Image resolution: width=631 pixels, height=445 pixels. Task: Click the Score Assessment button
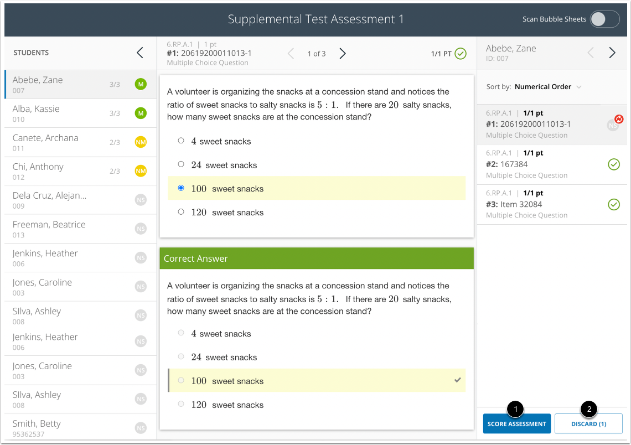(517, 423)
